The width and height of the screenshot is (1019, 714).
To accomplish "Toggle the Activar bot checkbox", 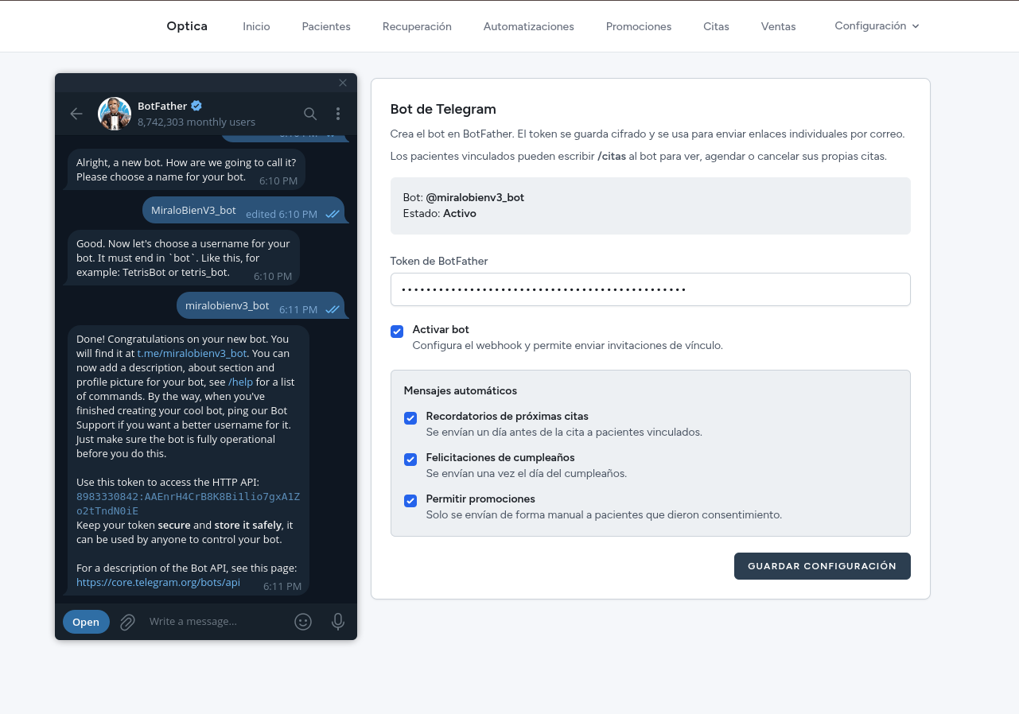I will tap(397, 332).
